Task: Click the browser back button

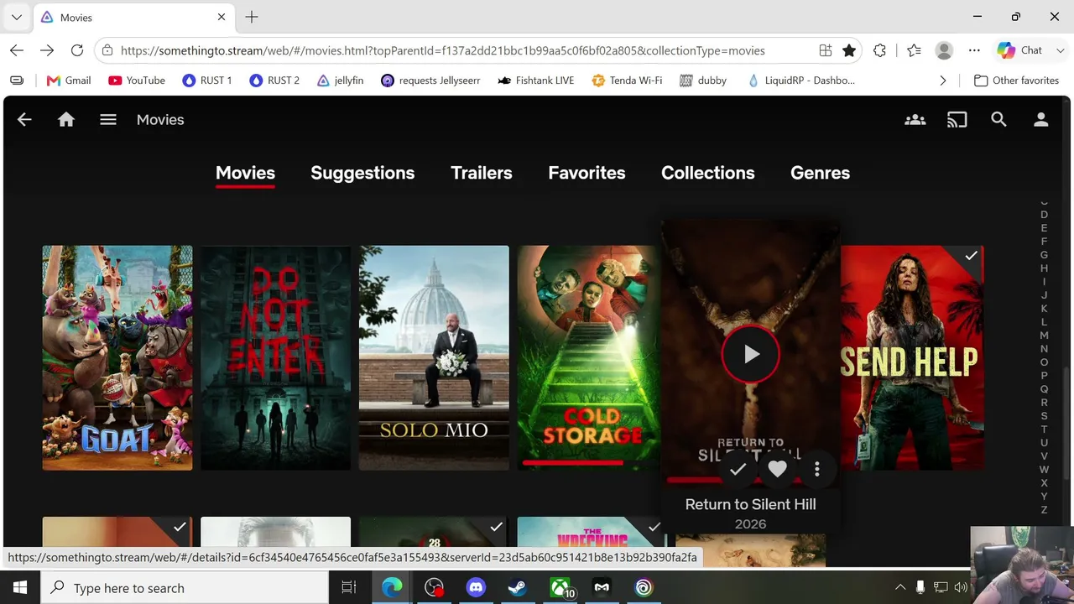Action: (x=17, y=50)
